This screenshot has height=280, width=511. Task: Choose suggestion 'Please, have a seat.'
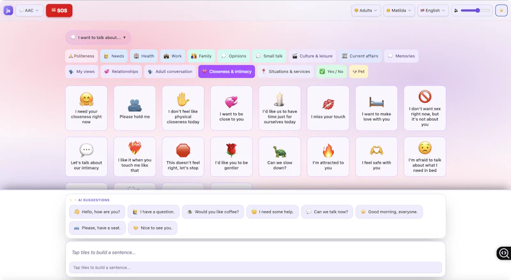[x=97, y=228]
